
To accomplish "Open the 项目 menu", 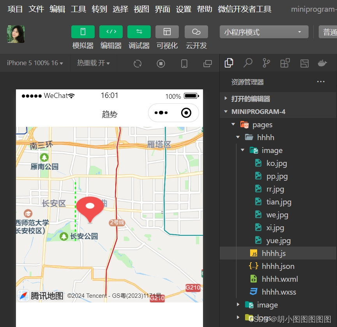I will (x=15, y=9).
